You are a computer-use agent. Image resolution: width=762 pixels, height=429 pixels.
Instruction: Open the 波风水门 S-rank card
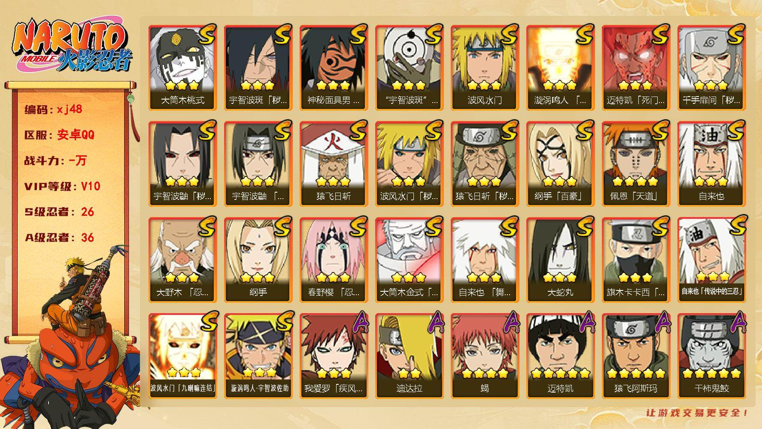[x=485, y=68]
